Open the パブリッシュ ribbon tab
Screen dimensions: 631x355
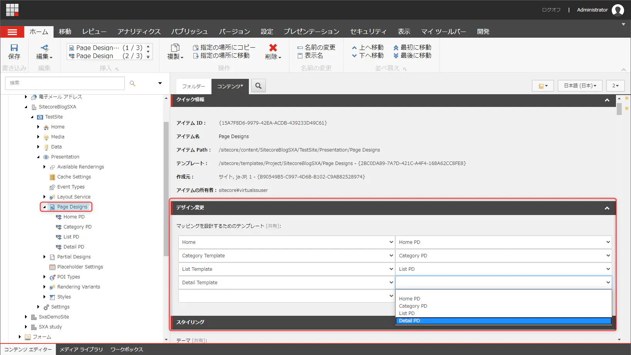(190, 32)
